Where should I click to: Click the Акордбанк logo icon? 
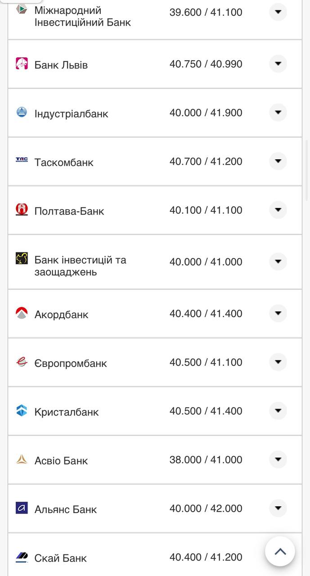(22, 313)
